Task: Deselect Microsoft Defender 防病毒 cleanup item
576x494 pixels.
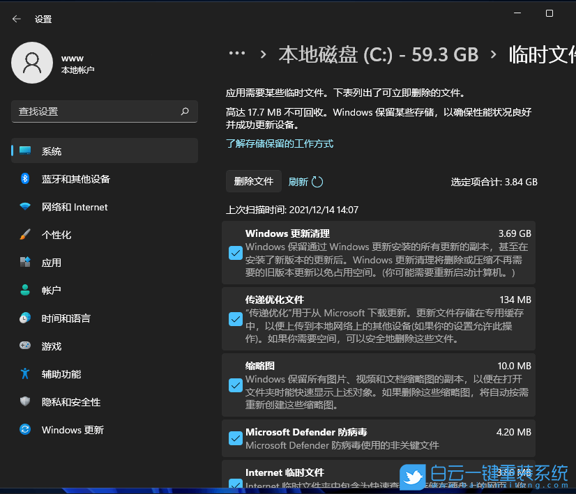Action: tap(235, 438)
